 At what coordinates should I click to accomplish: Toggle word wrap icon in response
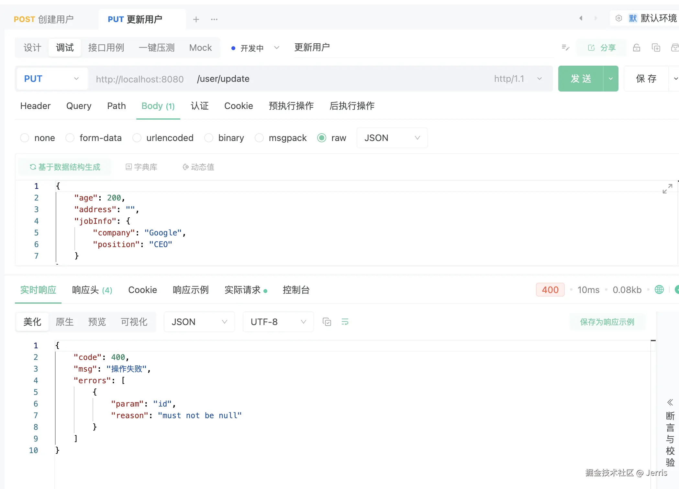click(345, 322)
